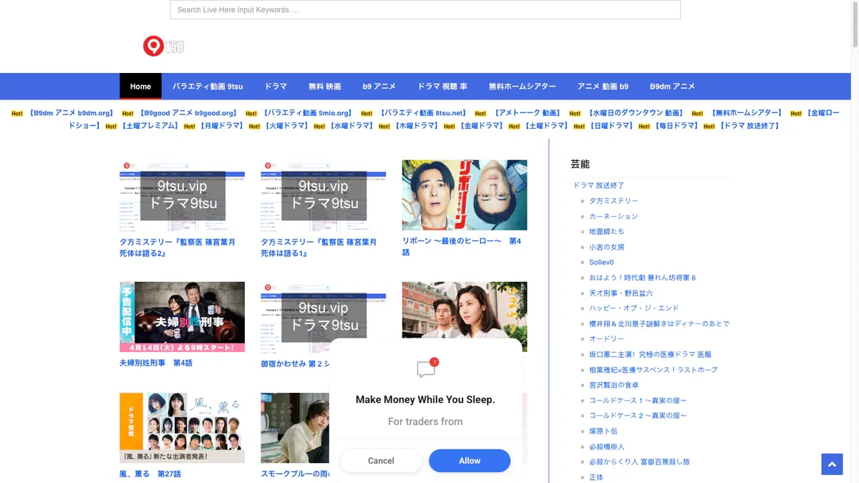Click the 風、薫る cast thumbnail
859x483 pixels.
(182, 428)
